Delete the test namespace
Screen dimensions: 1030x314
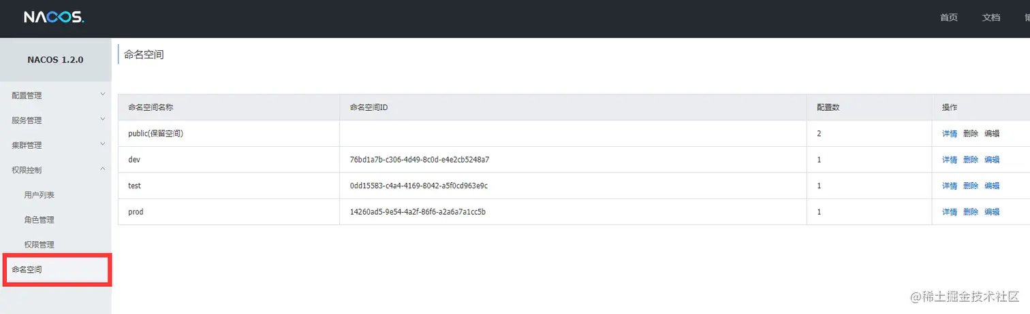[971, 186]
